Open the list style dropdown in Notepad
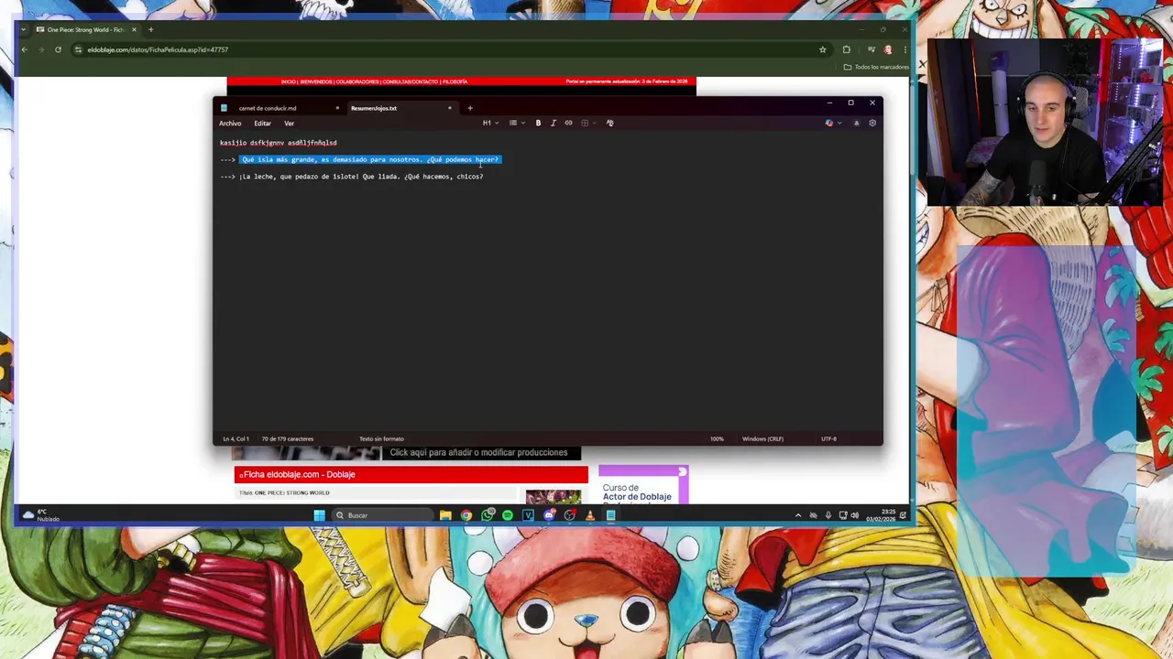 tap(516, 123)
